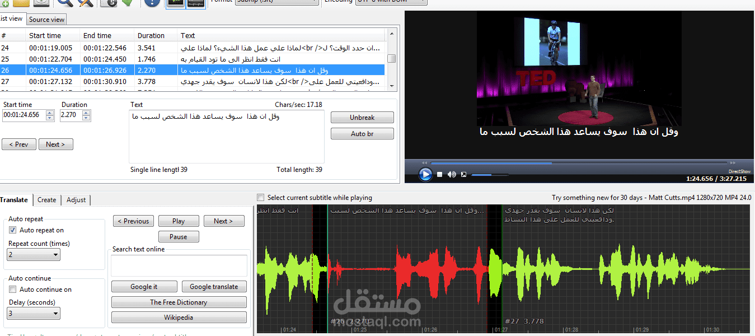Open the subtitle Format dropdown
The height and width of the screenshot is (336, 755).
click(x=276, y=2)
